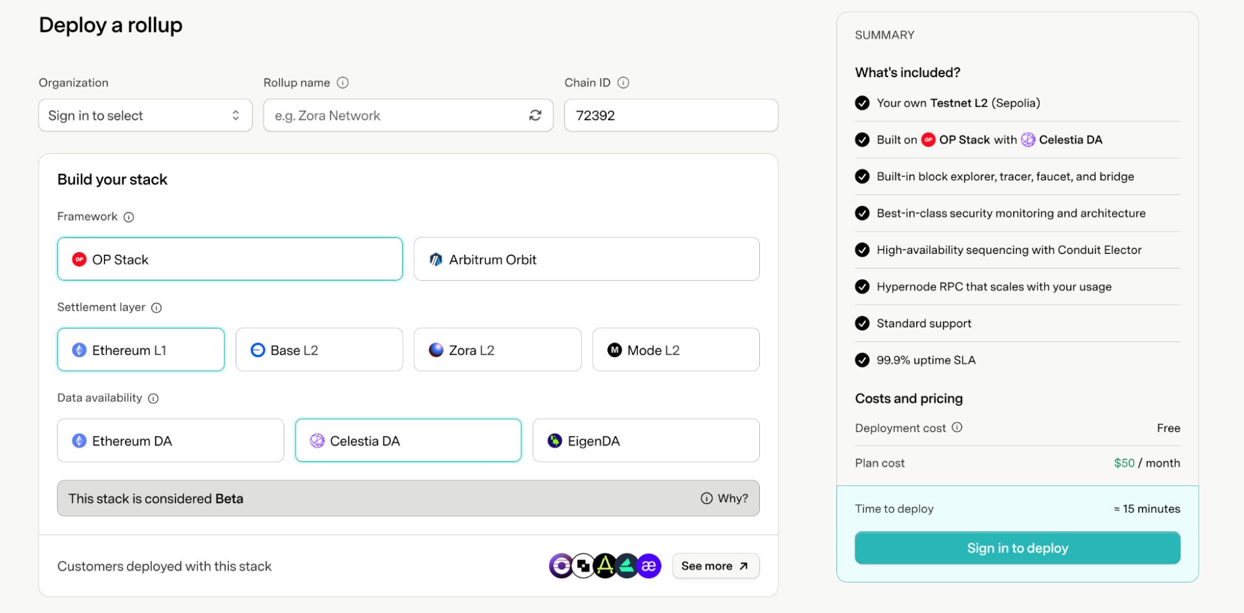Screen dimensions: 1244x613
Task: Select Zora L2 settlement option
Action: click(x=497, y=350)
